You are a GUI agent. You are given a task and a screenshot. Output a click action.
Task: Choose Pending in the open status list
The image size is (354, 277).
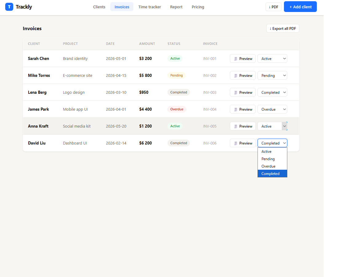coord(272,159)
